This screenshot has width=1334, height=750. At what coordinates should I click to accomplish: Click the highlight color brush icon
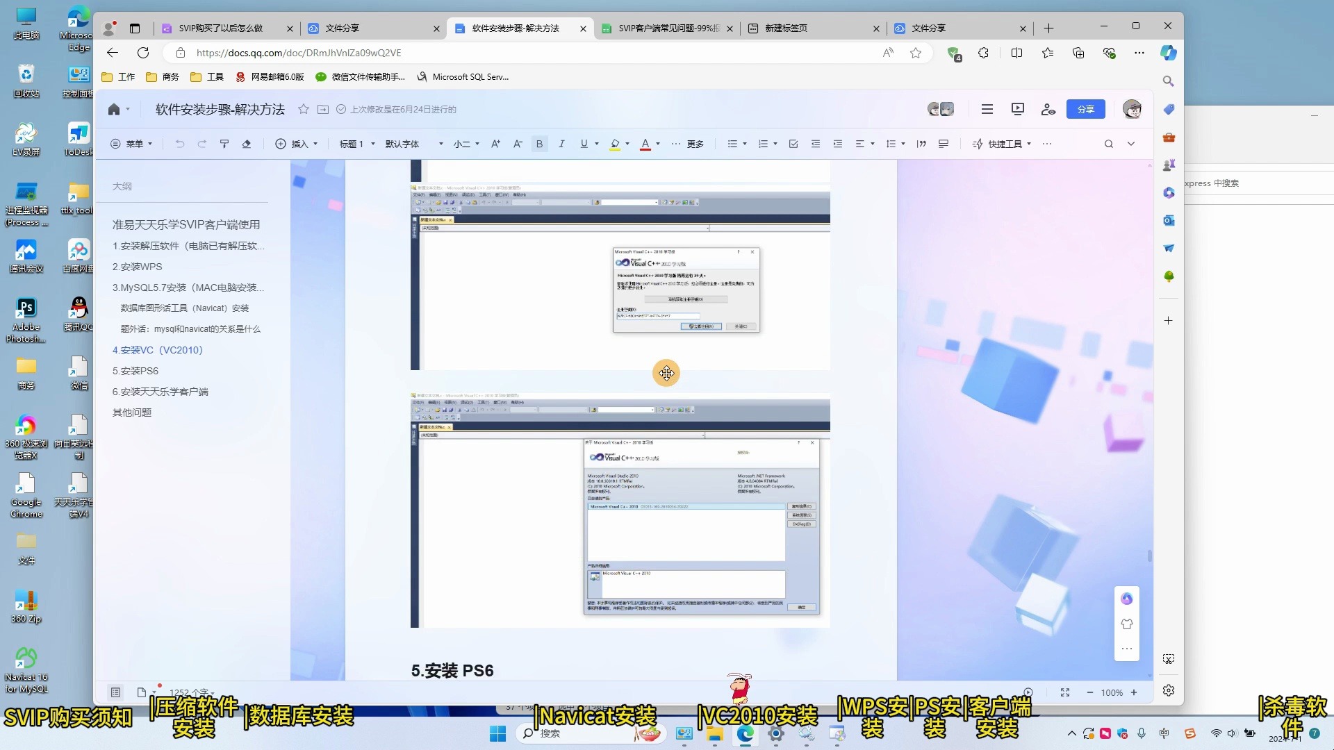tap(615, 144)
